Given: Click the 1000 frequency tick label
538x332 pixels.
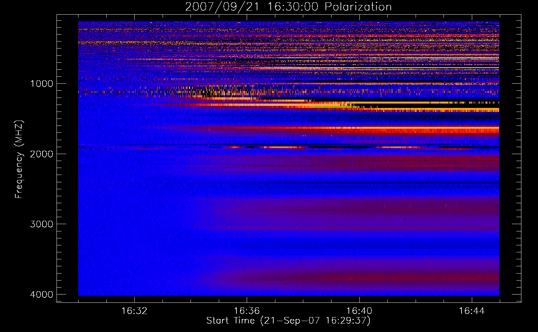Looking at the screenshot, I should pos(42,84).
